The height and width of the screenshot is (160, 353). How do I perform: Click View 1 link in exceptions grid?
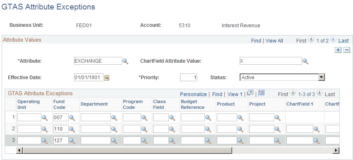(235, 94)
